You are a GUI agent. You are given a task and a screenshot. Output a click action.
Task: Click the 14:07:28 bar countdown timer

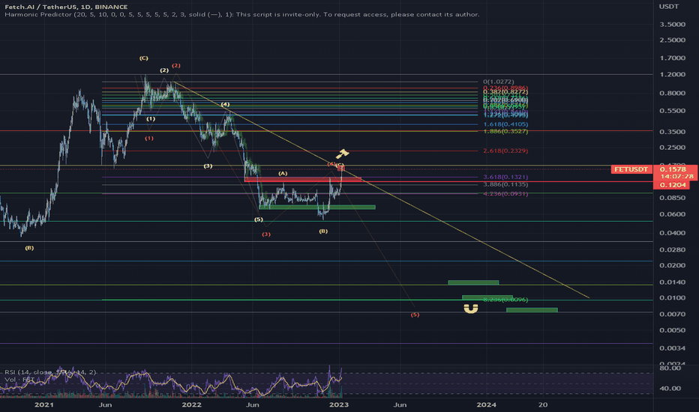pos(676,176)
